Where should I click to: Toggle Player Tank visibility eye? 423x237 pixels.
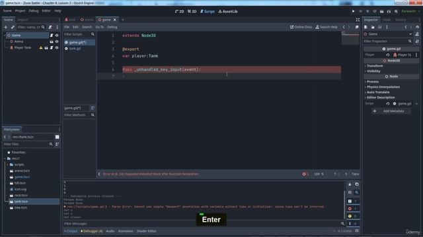pos(57,48)
